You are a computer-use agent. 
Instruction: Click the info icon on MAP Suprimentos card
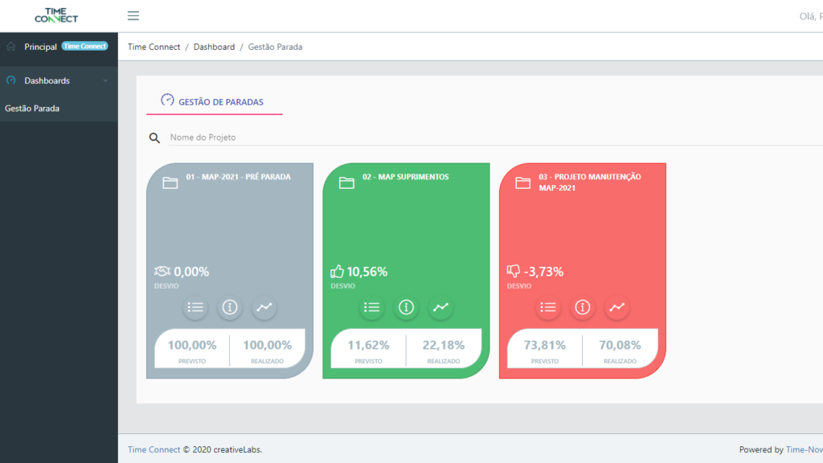point(406,307)
